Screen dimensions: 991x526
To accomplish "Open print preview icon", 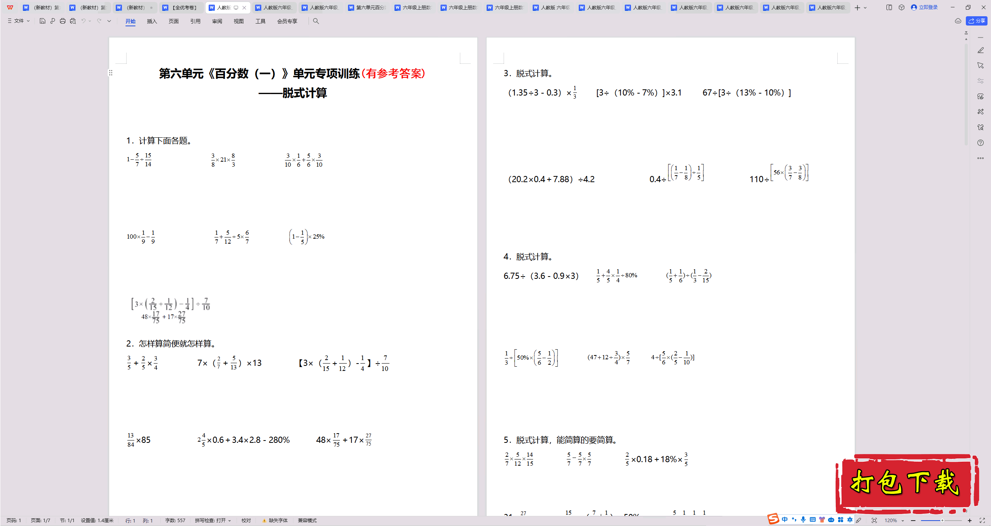I will point(73,21).
